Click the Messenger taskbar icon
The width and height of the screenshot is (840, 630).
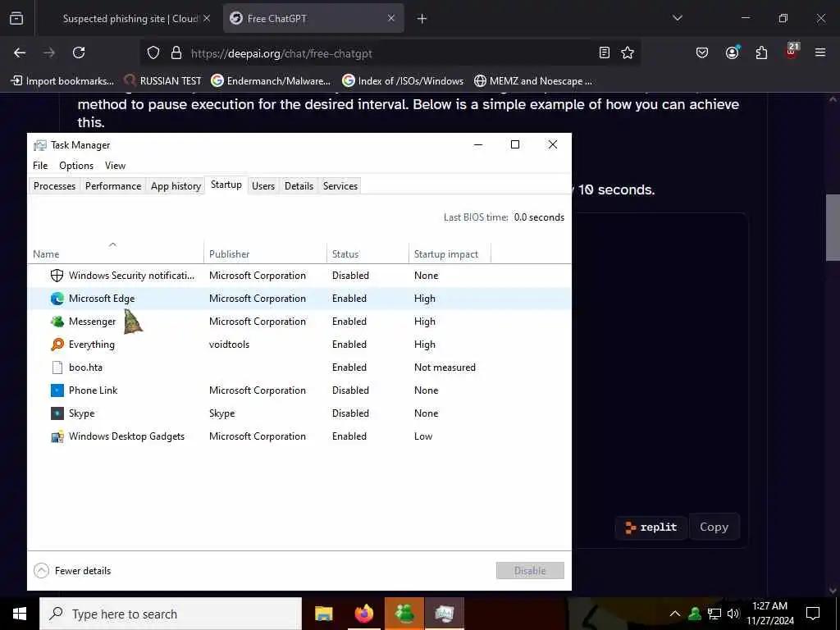pos(404,614)
